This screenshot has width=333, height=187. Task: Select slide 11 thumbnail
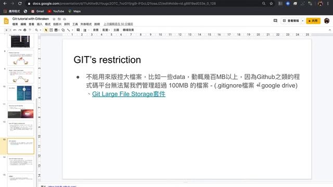[x=21, y=111]
